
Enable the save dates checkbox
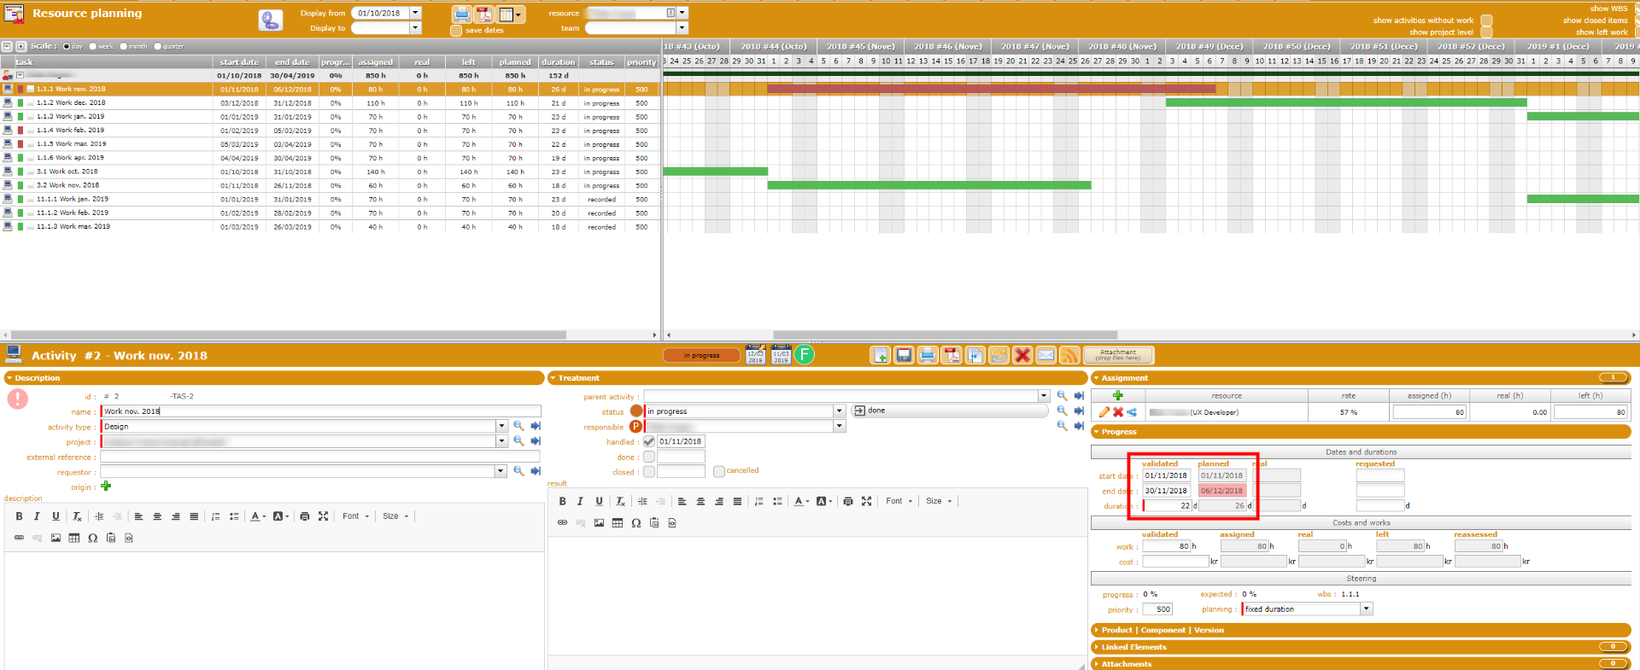pyautogui.click(x=456, y=31)
